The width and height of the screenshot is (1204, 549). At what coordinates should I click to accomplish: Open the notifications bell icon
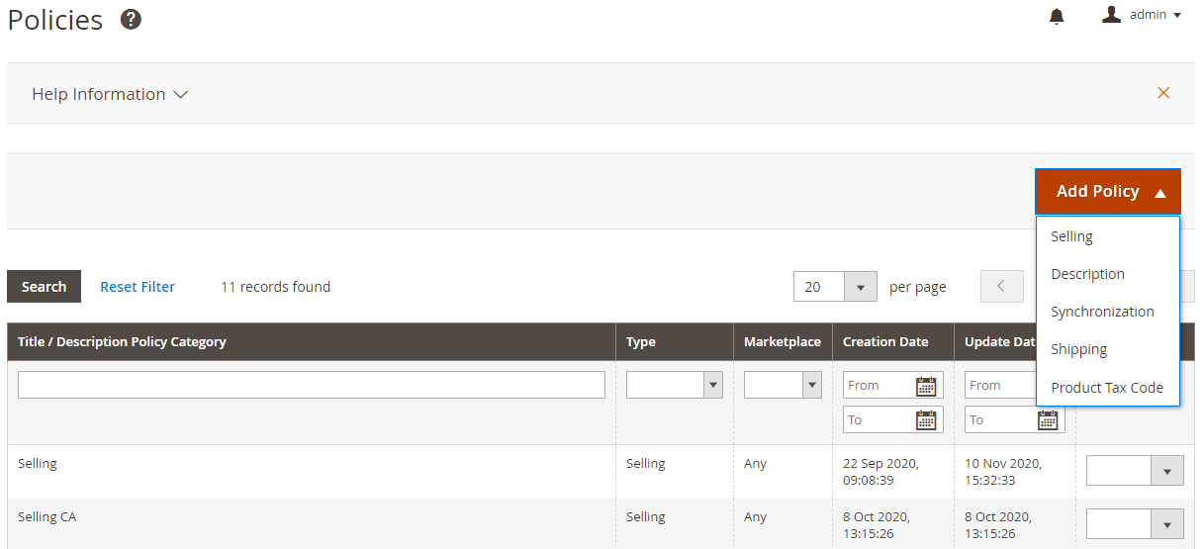(1057, 16)
